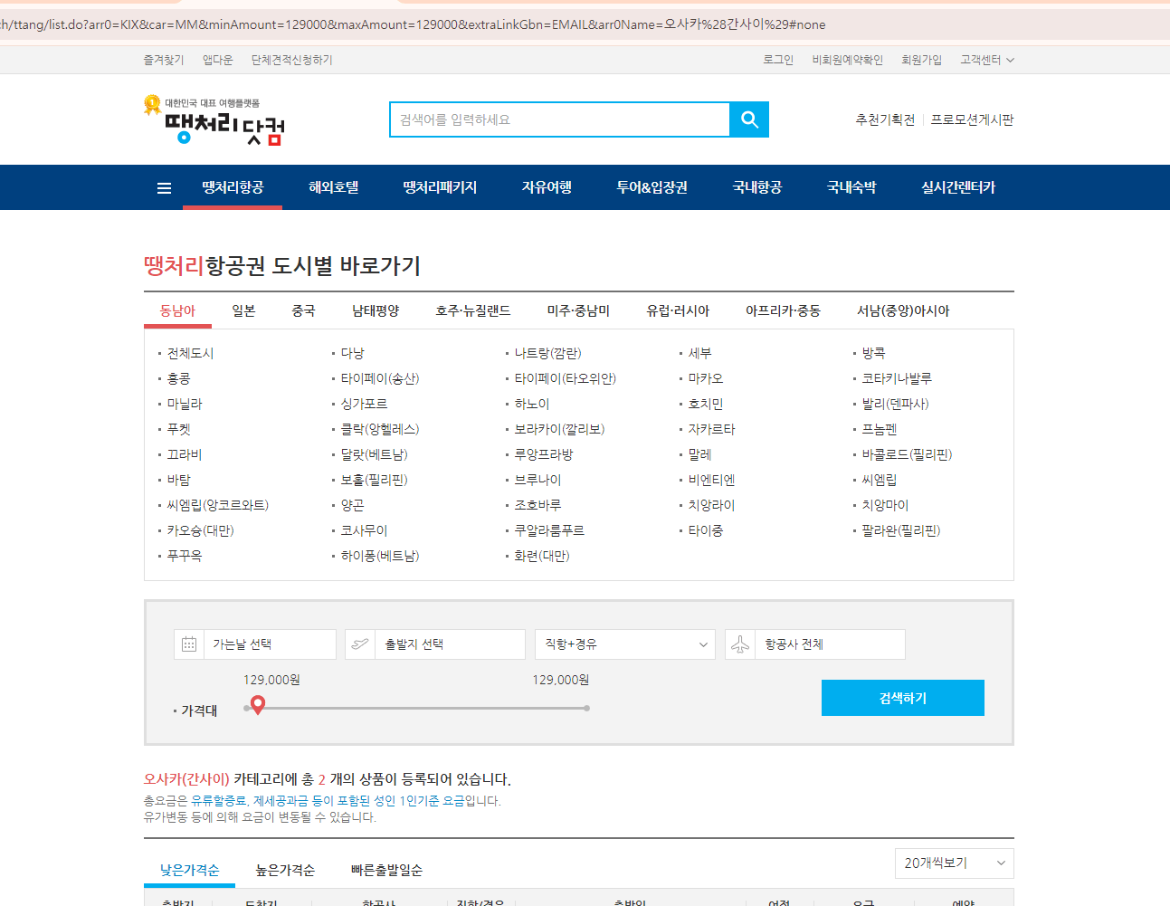Choose the 호치민 city link
The image size is (1170, 906).
[706, 404]
